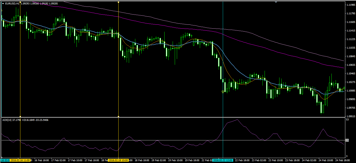Click the bottom handle of the 18 Feb vertical line
Image resolution: width=356 pixels, height=163 pixels.
coord(119,116)
